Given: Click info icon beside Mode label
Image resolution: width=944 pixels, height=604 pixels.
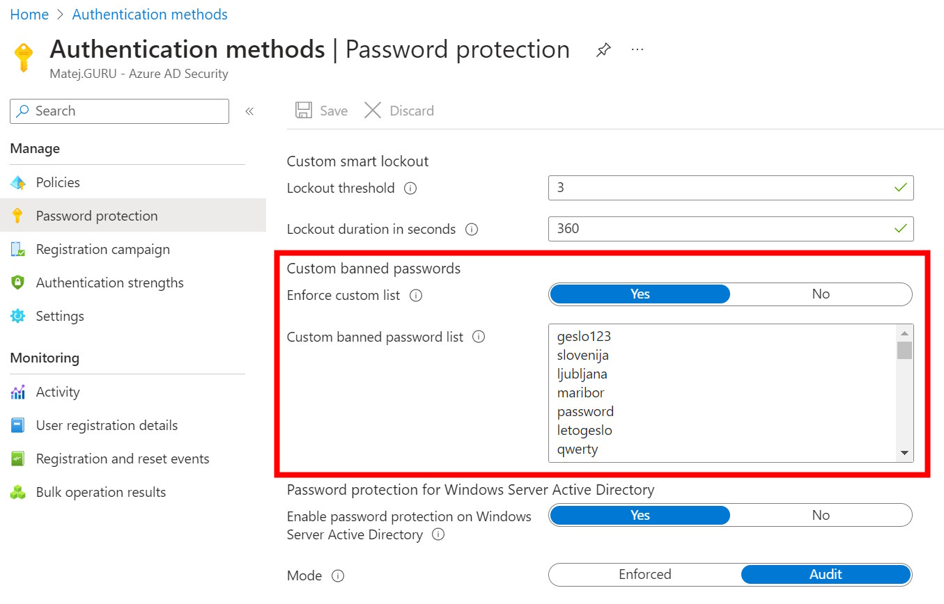Looking at the screenshot, I should [x=338, y=576].
